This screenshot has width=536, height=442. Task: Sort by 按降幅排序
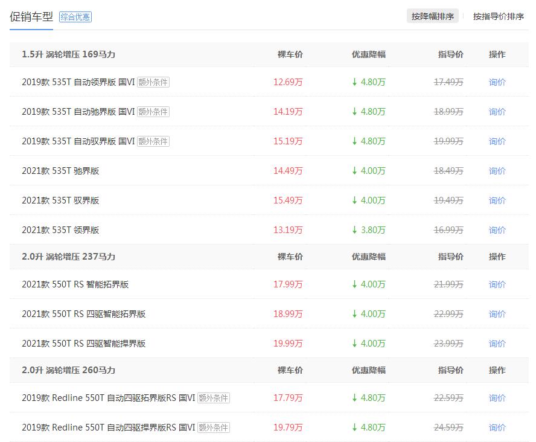pos(432,16)
